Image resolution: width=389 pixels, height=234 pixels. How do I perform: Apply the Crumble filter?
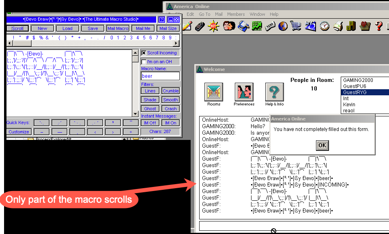pos(170,91)
